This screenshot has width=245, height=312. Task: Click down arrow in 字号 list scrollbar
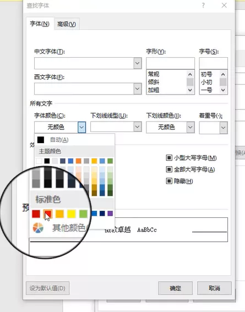pyautogui.click(x=223, y=90)
